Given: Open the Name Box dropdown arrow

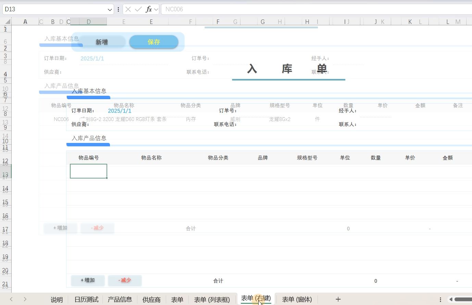Looking at the screenshot, I should [109, 9].
